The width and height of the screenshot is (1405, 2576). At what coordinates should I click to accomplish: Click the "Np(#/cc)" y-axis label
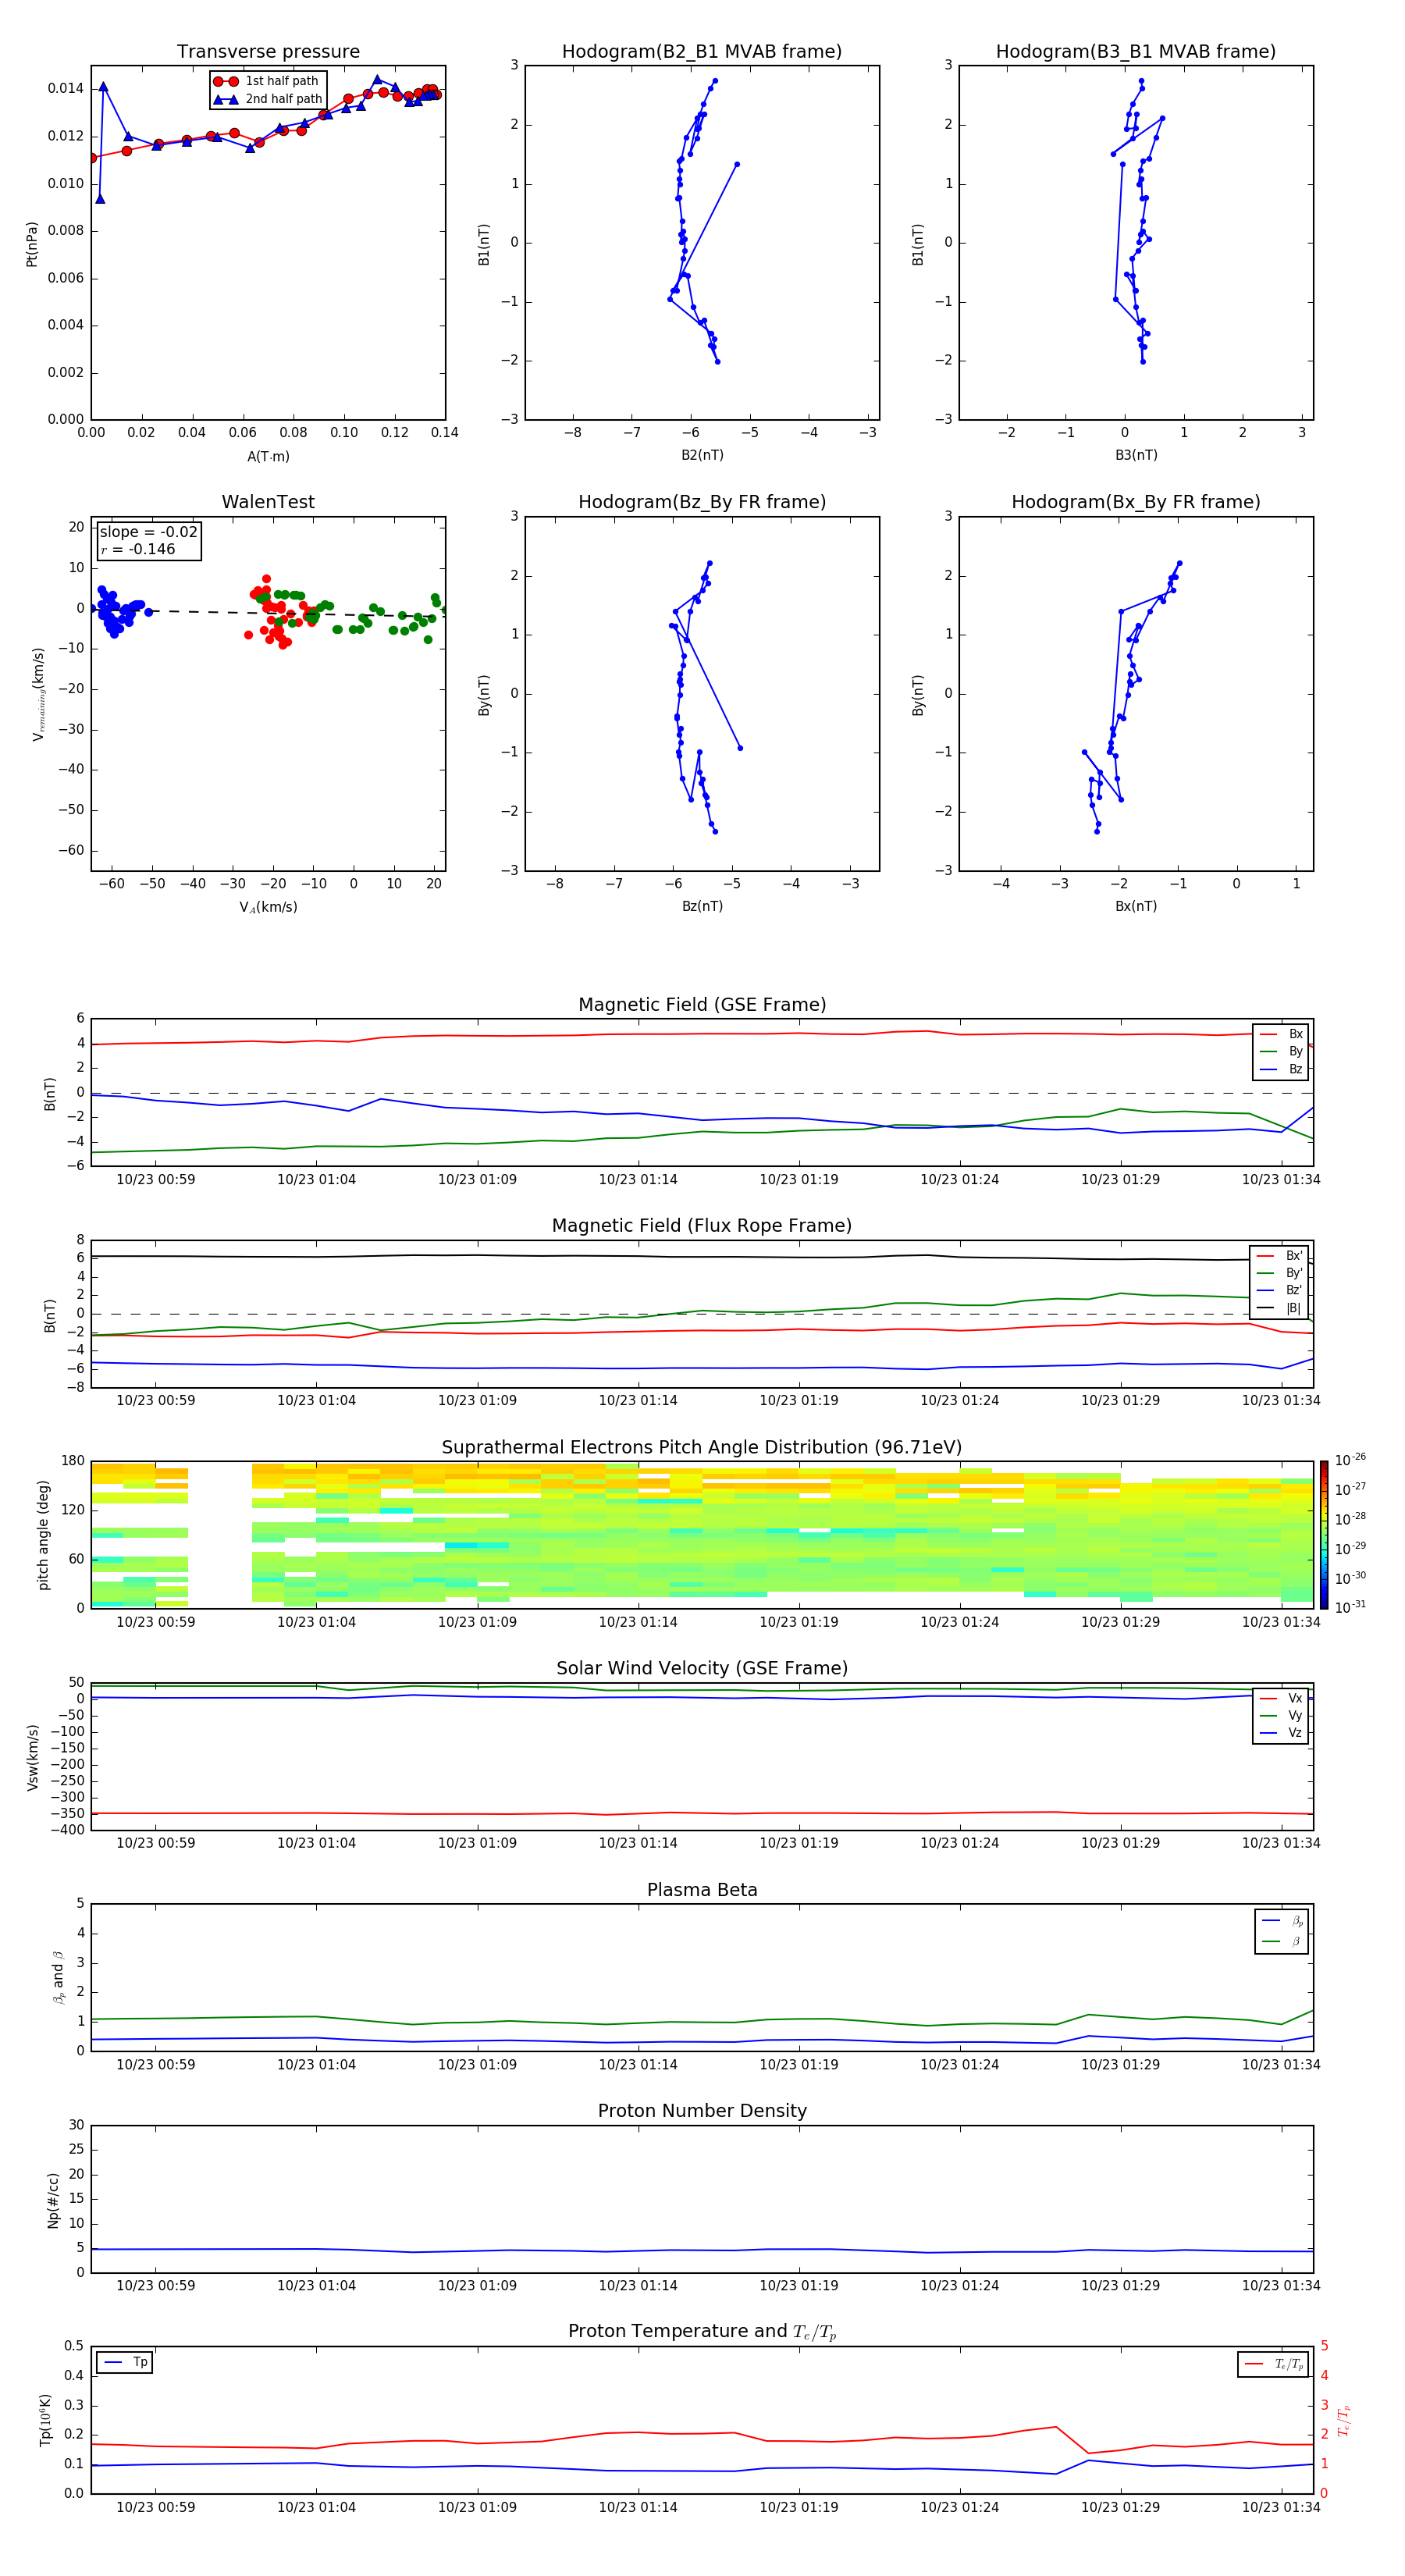point(53,2199)
